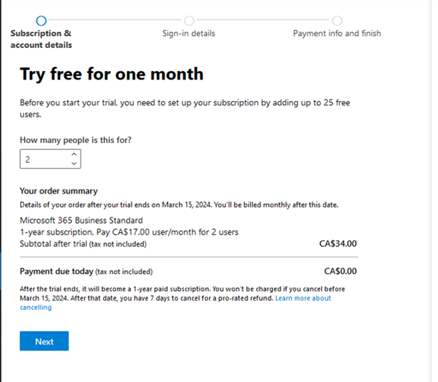Click the Subscription & account details step circle
This screenshot has height=382, width=438.
click(x=41, y=21)
